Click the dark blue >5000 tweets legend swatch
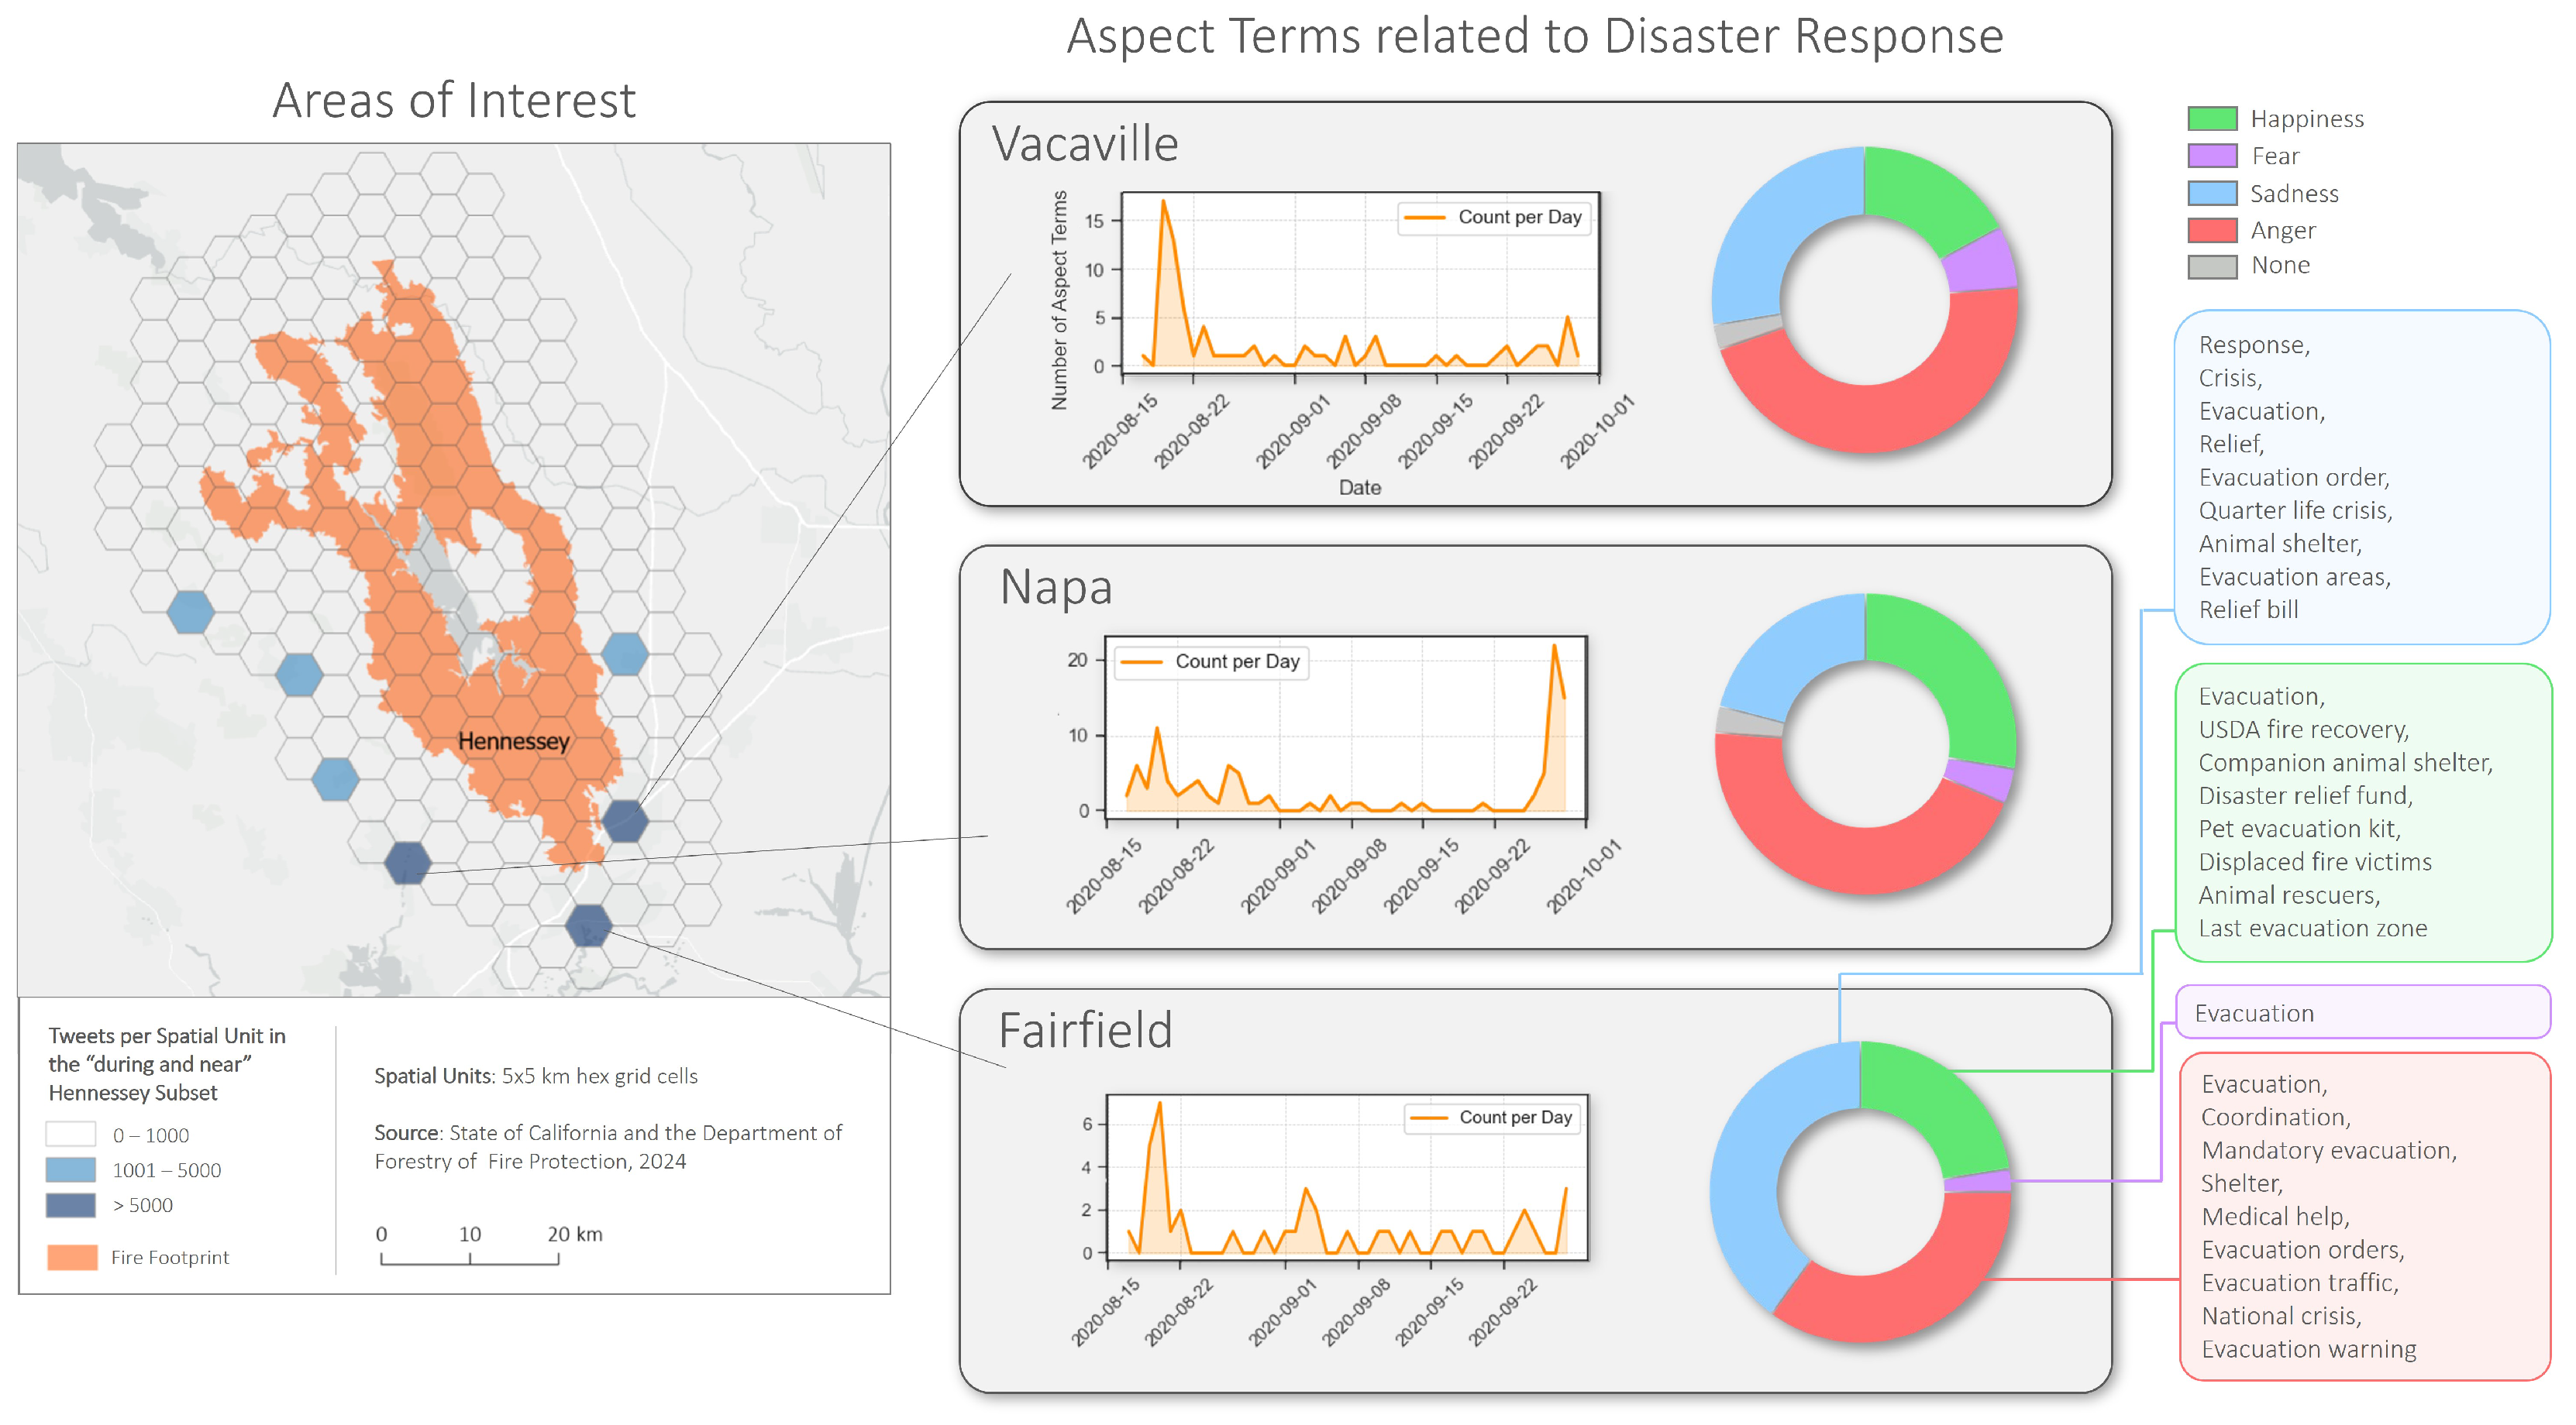This screenshot has width=2576, height=1425. coord(70,1204)
